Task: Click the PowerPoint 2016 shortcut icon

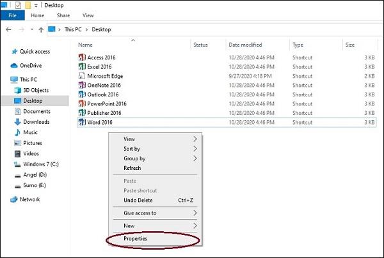Action: pyautogui.click(x=82, y=104)
